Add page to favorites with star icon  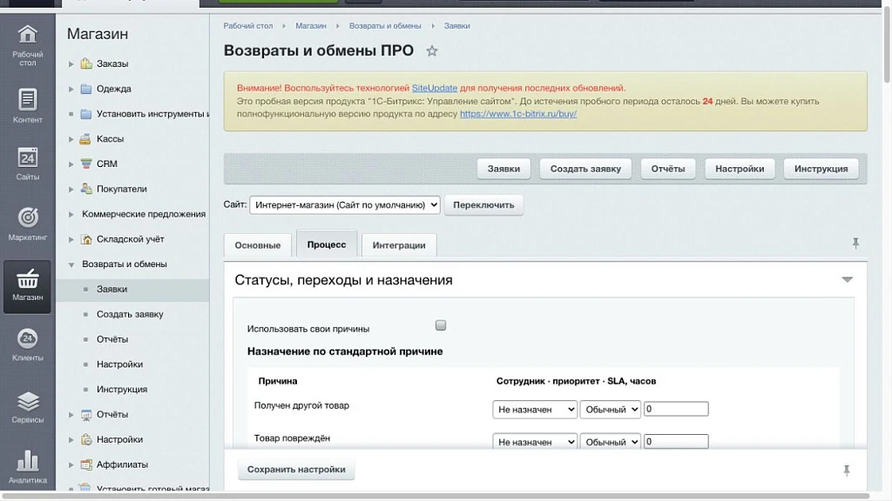pos(432,51)
